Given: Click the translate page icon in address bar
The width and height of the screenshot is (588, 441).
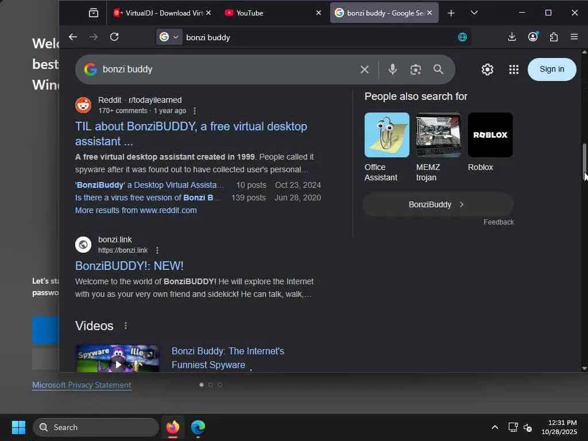Looking at the screenshot, I should click(462, 37).
